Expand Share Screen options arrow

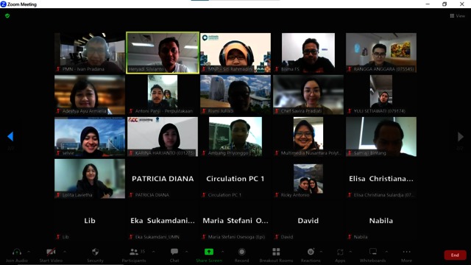(x=222, y=252)
